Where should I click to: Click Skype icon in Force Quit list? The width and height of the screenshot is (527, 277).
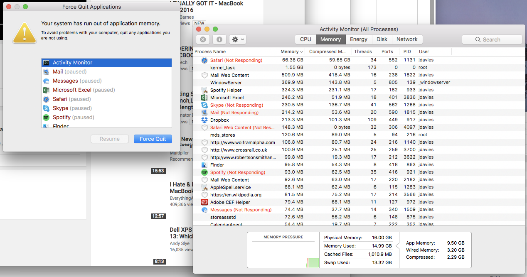[x=46, y=108]
